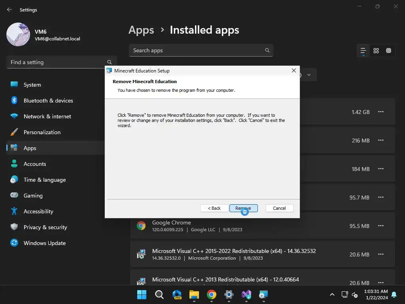This screenshot has height=304, width=405.
Task: Expand the filter dropdown chevron behind the dialog
Action: tap(309, 75)
